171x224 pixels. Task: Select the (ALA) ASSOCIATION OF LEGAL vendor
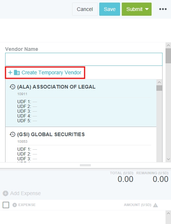pos(81,103)
